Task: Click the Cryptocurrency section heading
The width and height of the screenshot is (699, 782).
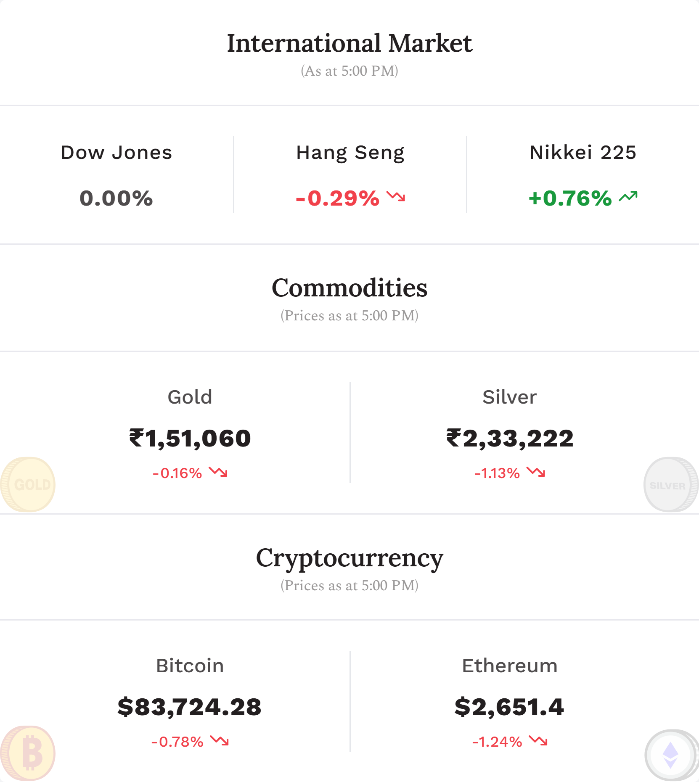Action: click(349, 559)
